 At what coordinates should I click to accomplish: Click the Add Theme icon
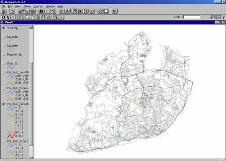coord(12,11)
